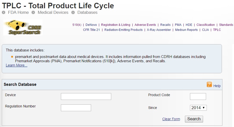The width and height of the screenshot is (234, 127).
Task: Open Adverse Events link
Action: (x=145, y=25)
